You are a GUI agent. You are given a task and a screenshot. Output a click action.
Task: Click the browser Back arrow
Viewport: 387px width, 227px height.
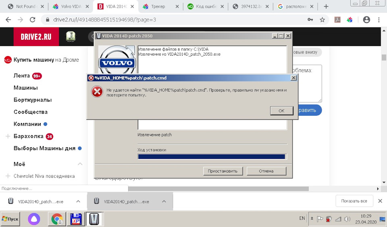coord(8,20)
